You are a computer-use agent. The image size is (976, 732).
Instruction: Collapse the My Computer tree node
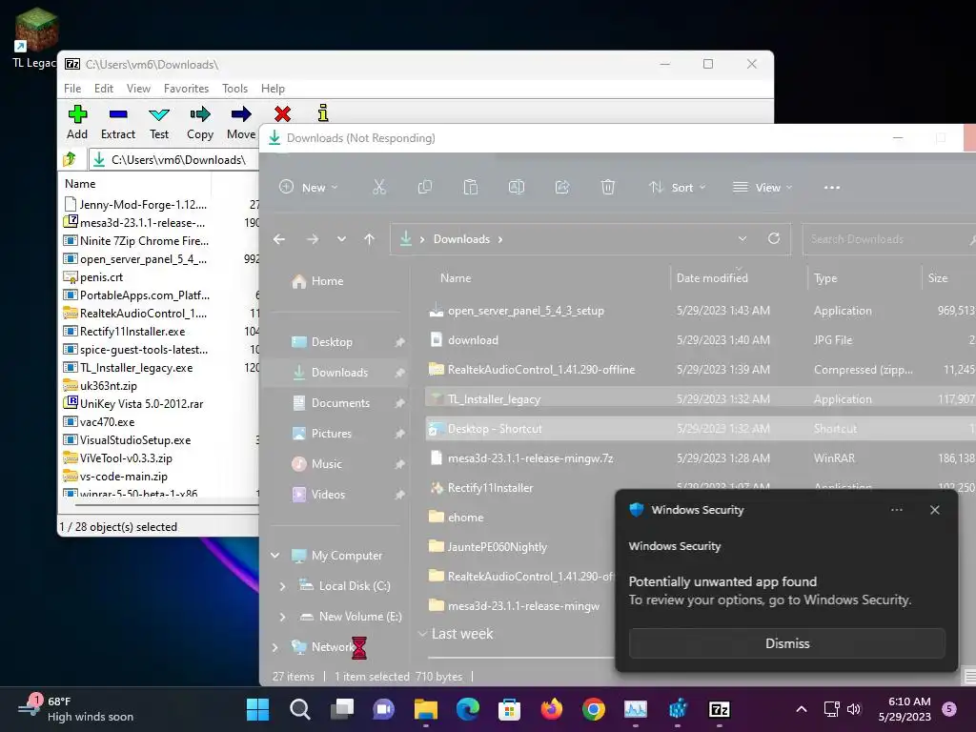275,556
